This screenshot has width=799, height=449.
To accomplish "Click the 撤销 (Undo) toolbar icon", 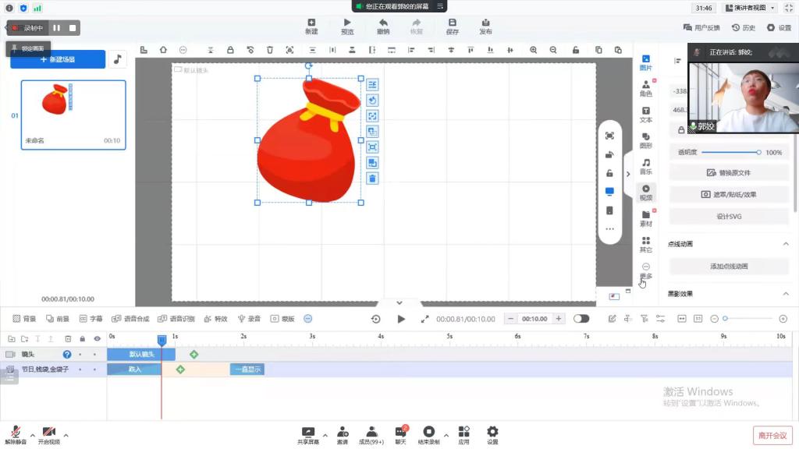I will coord(383,27).
